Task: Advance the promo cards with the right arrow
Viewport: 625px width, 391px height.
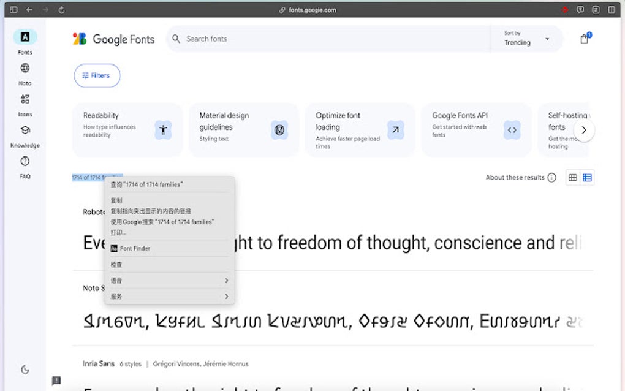Action: point(584,130)
